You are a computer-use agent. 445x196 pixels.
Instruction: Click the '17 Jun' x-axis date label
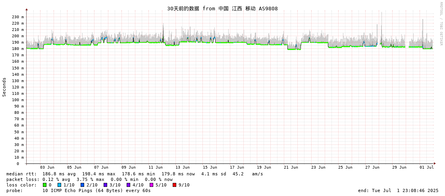237,167
